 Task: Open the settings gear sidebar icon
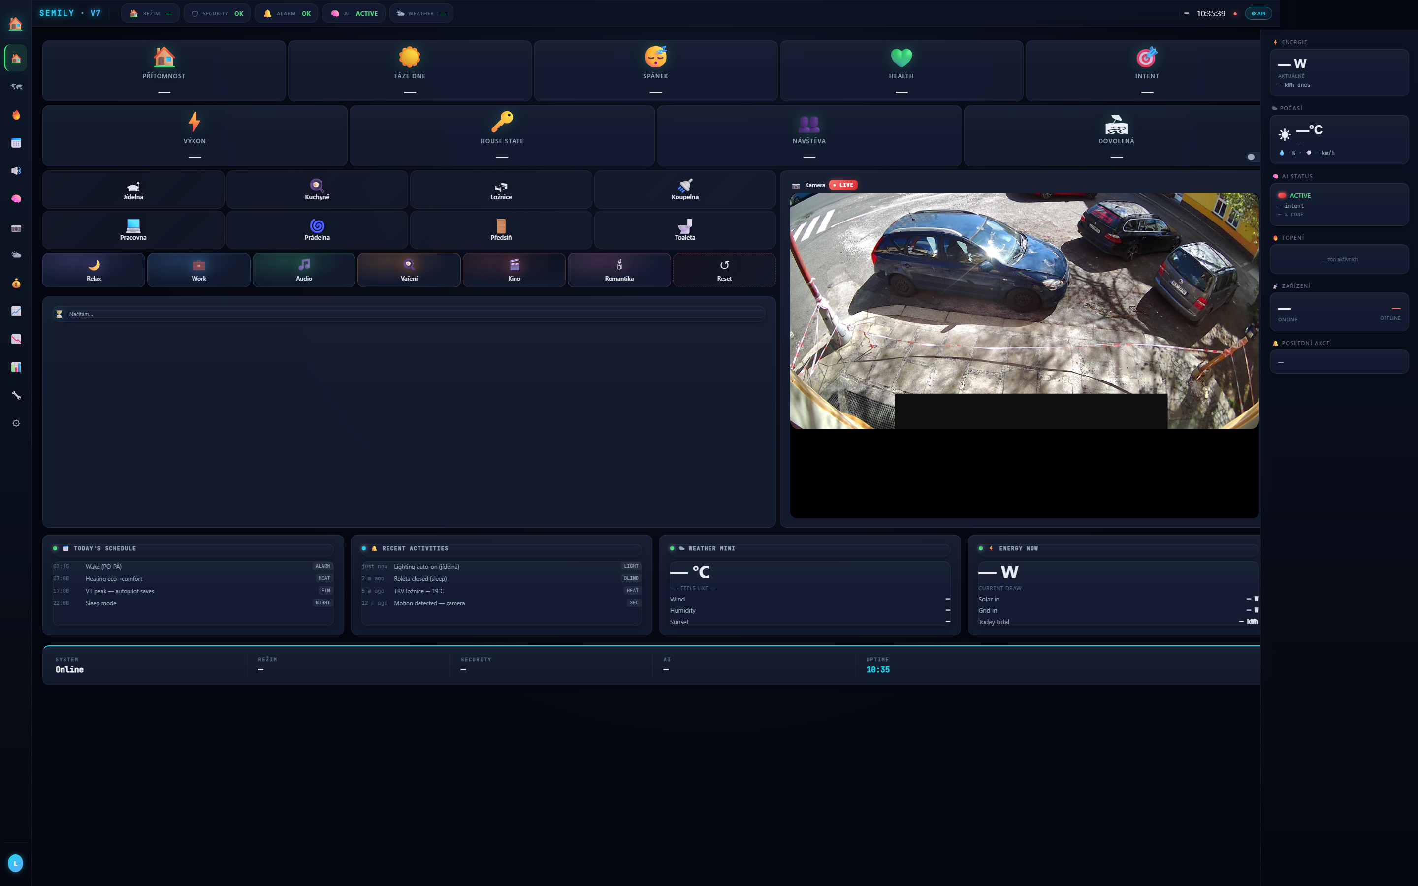[16, 423]
